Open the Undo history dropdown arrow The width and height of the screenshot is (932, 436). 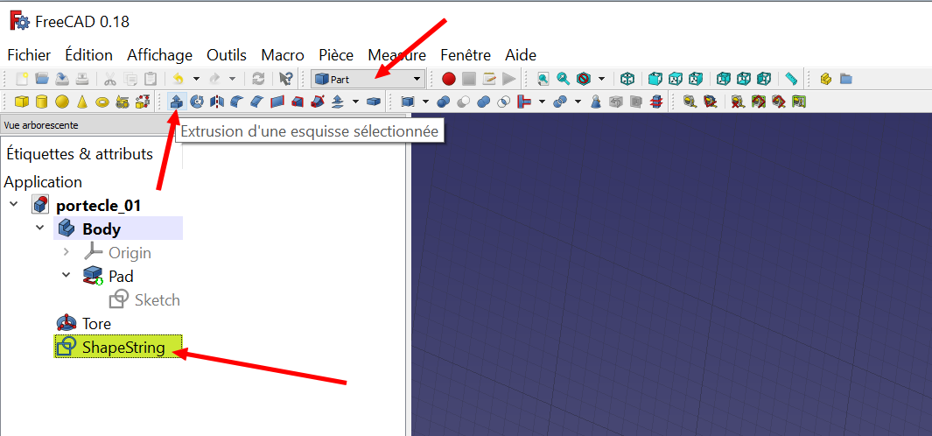(196, 79)
